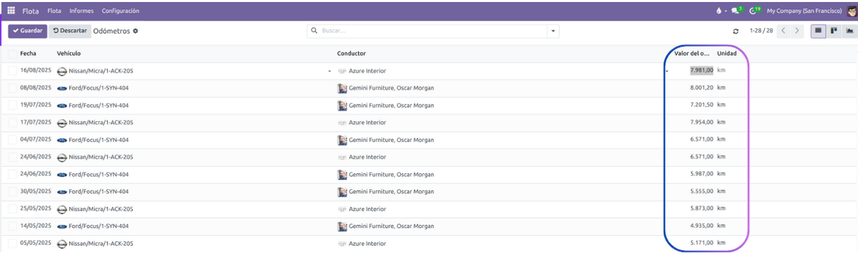Switch to kanban view
858x271 pixels.
(834, 31)
